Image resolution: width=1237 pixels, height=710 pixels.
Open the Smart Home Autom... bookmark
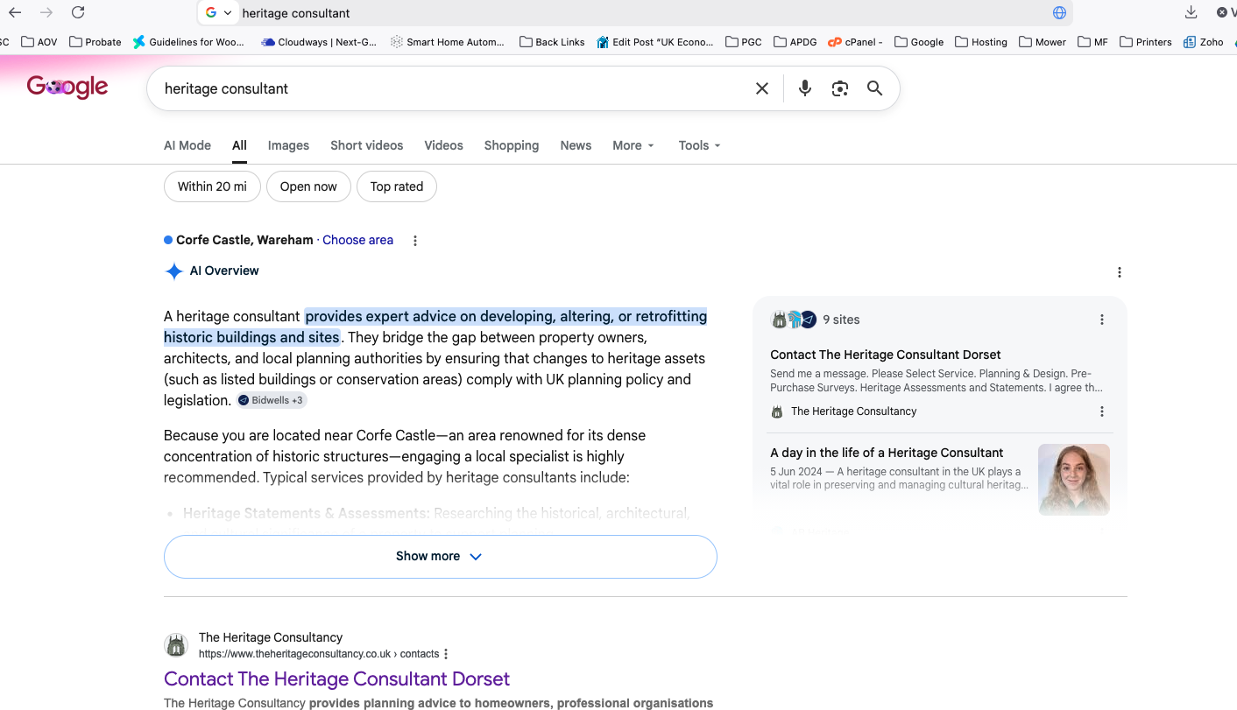[x=448, y=42]
